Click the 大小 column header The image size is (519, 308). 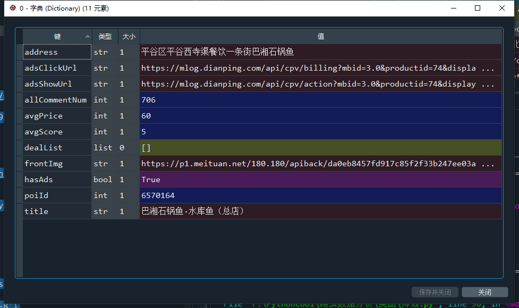coord(129,37)
